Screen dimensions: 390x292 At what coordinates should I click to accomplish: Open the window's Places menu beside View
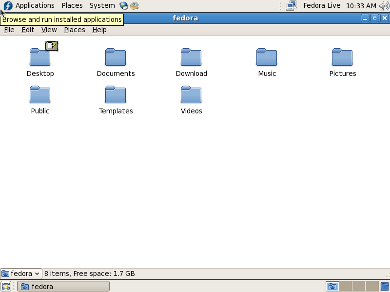[x=75, y=30]
